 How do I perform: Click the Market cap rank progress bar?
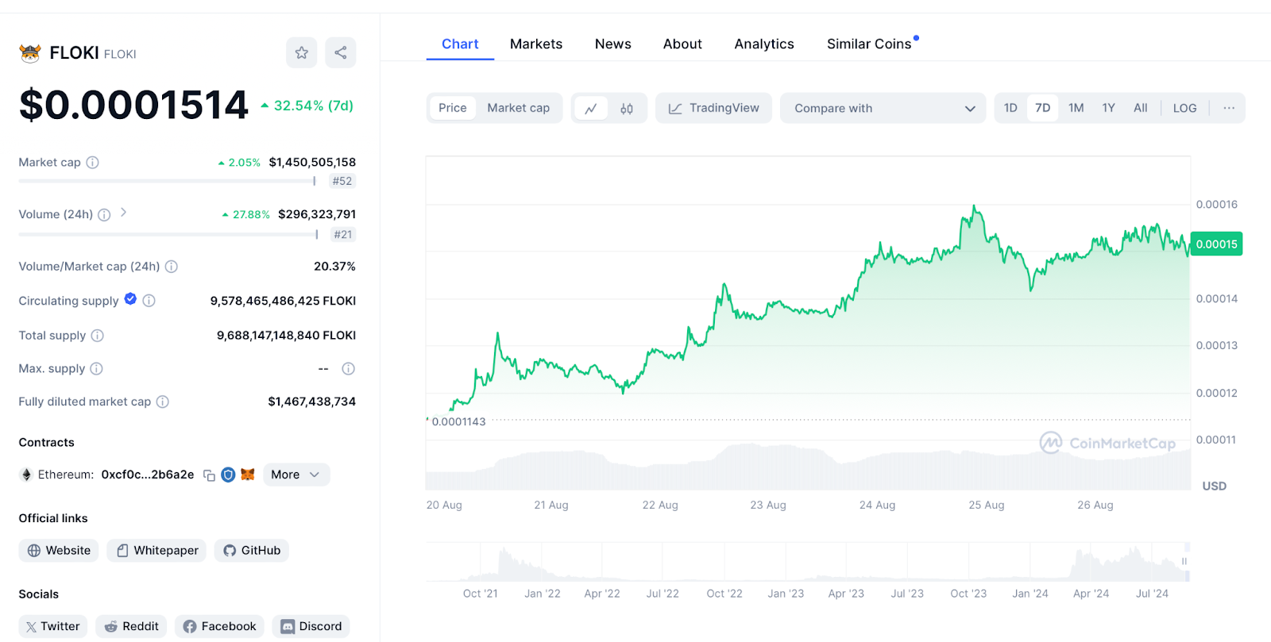coord(167,181)
